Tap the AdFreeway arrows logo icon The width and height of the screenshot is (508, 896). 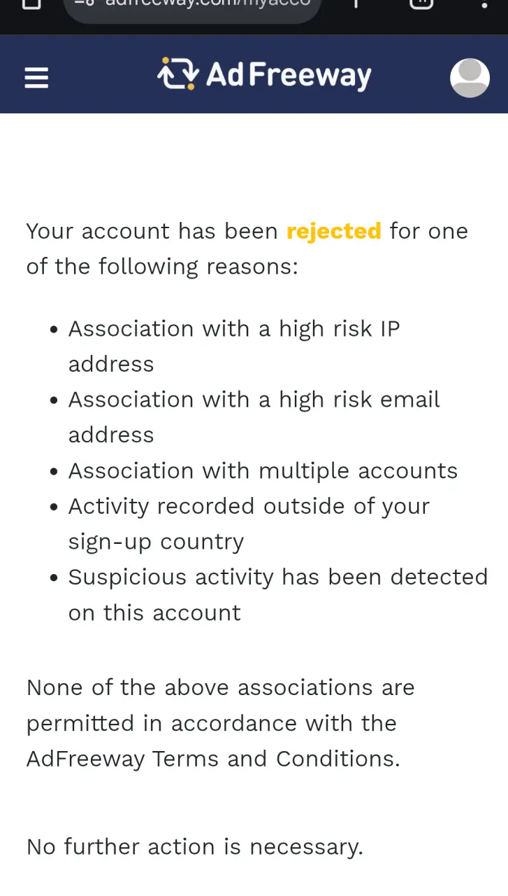177,74
